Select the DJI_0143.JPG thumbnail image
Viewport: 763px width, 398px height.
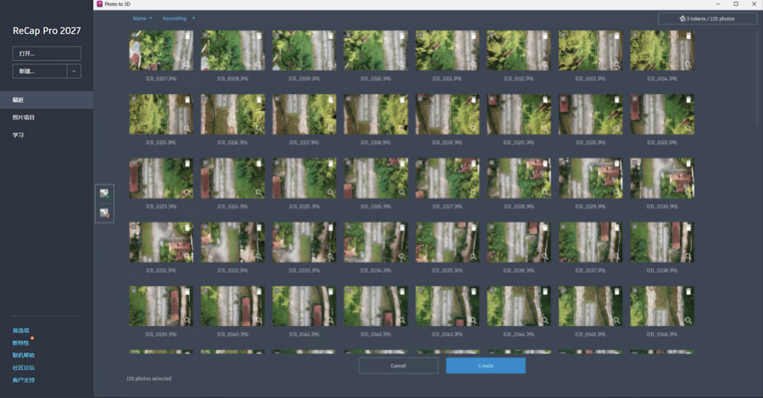coord(447,307)
